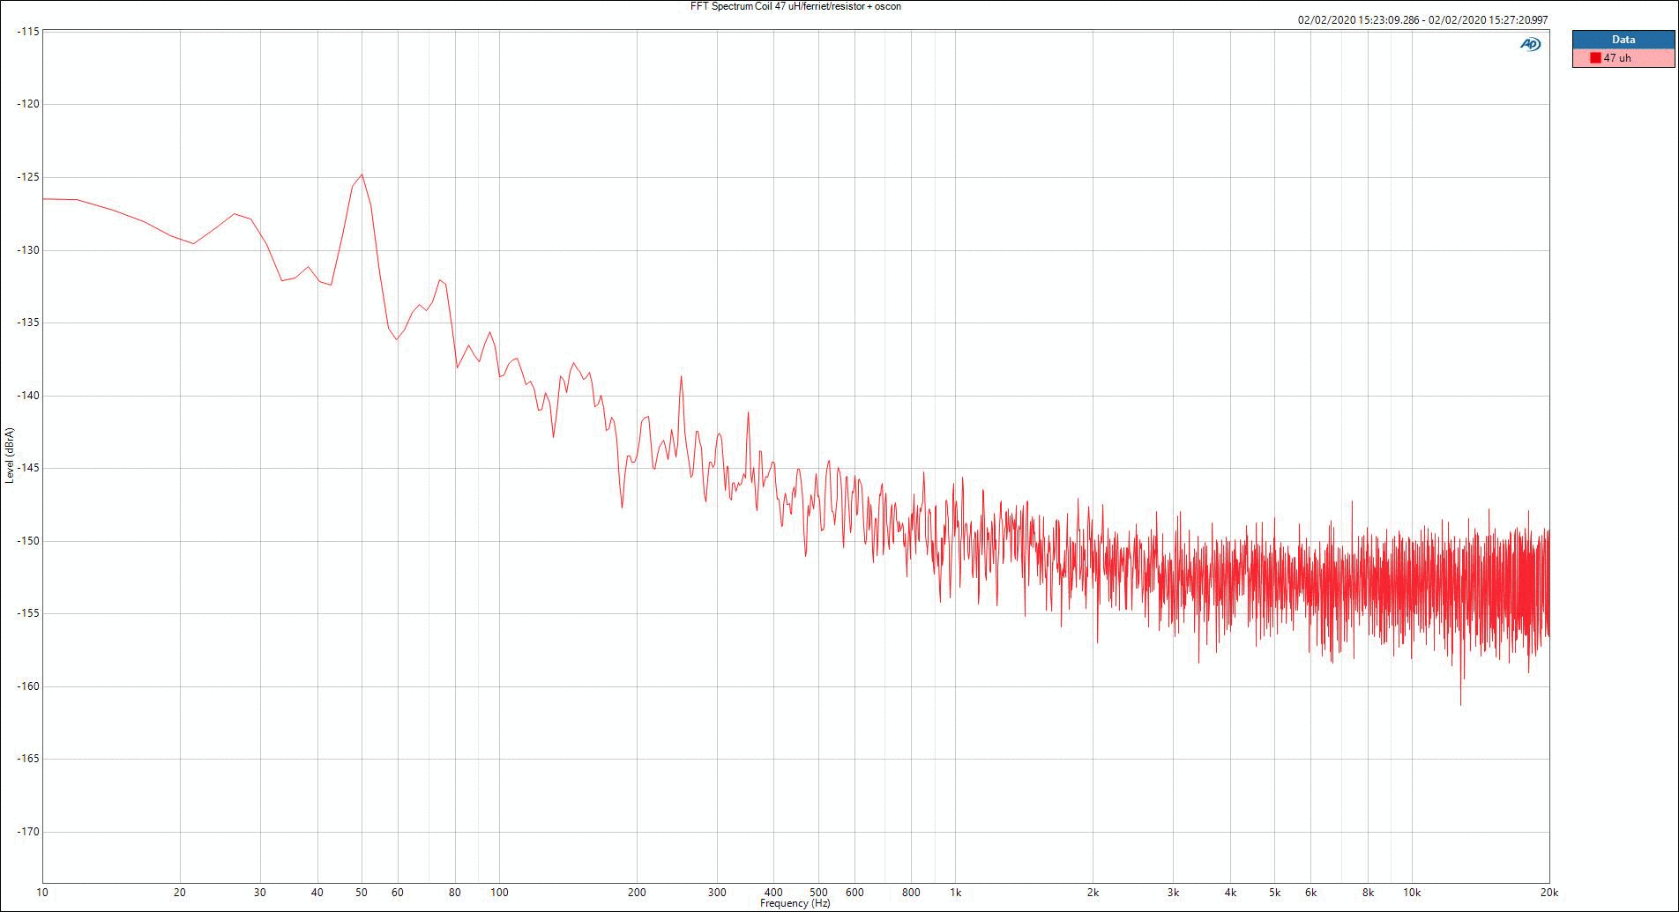The width and height of the screenshot is (1679, 912).
Task: Click the -150 tick label on level axis
Action: click(28, 541)
